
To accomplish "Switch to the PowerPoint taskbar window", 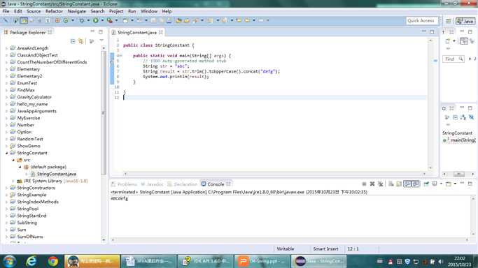I will coord(262,261).
